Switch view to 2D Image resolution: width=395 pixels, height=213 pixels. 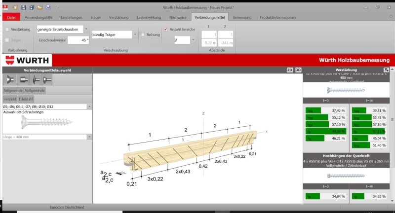(290, 70)
